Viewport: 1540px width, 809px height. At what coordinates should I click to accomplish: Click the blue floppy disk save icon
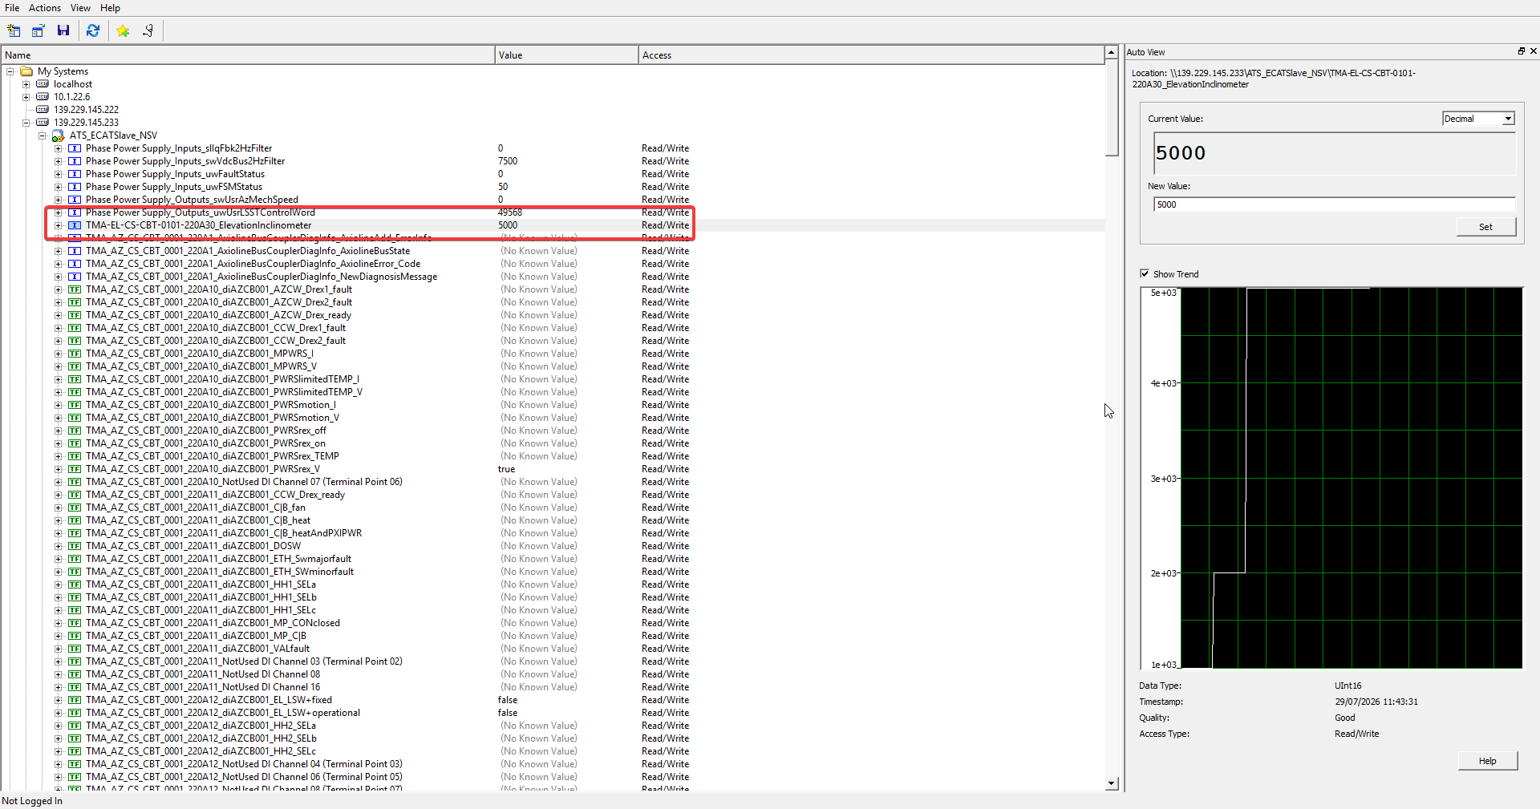tap(63, 30)
